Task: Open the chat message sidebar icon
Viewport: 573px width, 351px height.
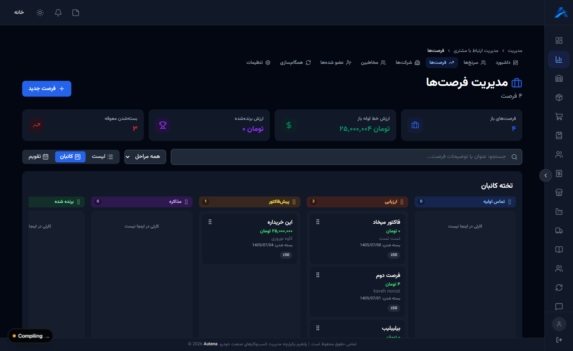Action: 559,306
